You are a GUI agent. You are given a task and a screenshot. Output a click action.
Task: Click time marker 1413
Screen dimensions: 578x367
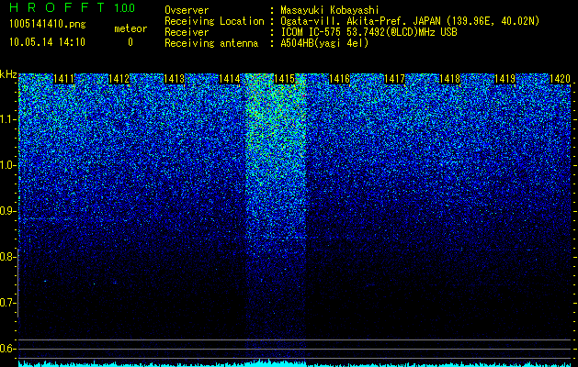[x=175, y=79]
